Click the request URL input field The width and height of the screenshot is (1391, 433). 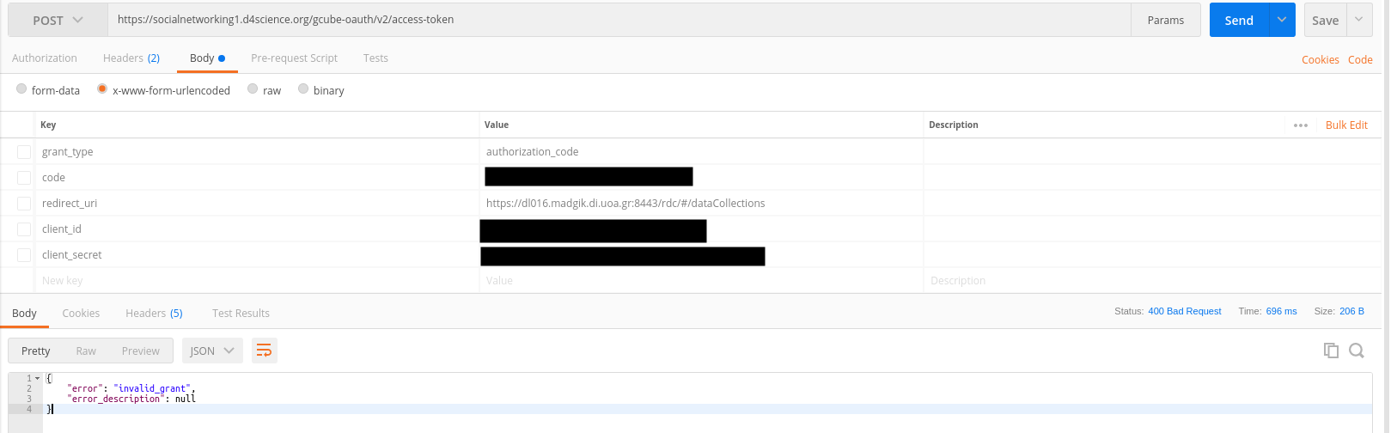619,20
